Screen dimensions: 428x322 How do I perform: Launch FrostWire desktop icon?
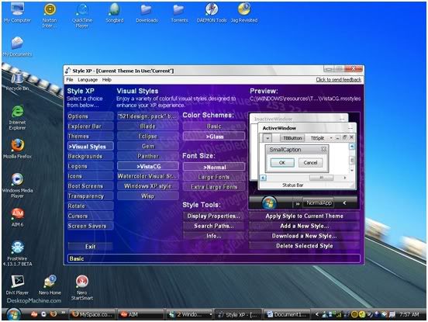(17, 254)
